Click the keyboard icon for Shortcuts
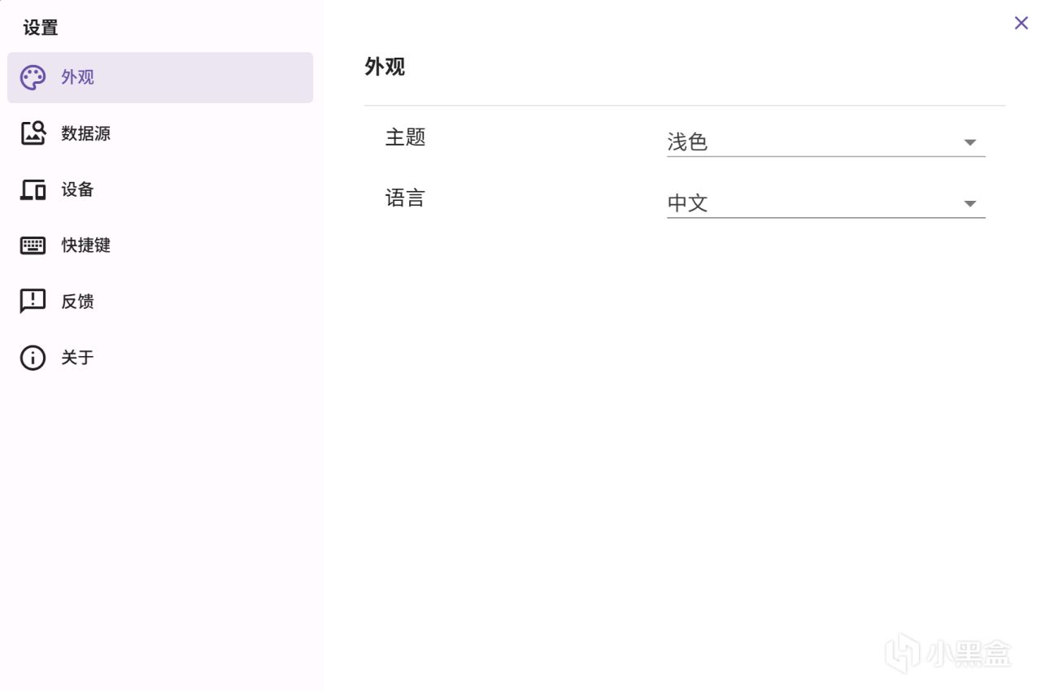1041x691 pixels. [x=33, y=246]
